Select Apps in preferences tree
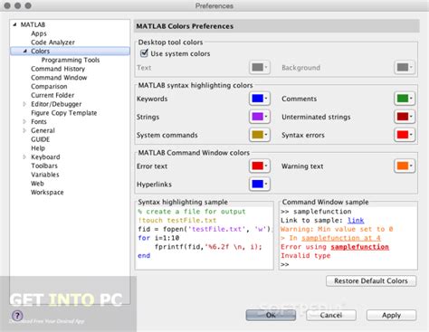Image resolution: width=429 pixels, height=332 pixels. pyautogui.click(x=39, y=33)
